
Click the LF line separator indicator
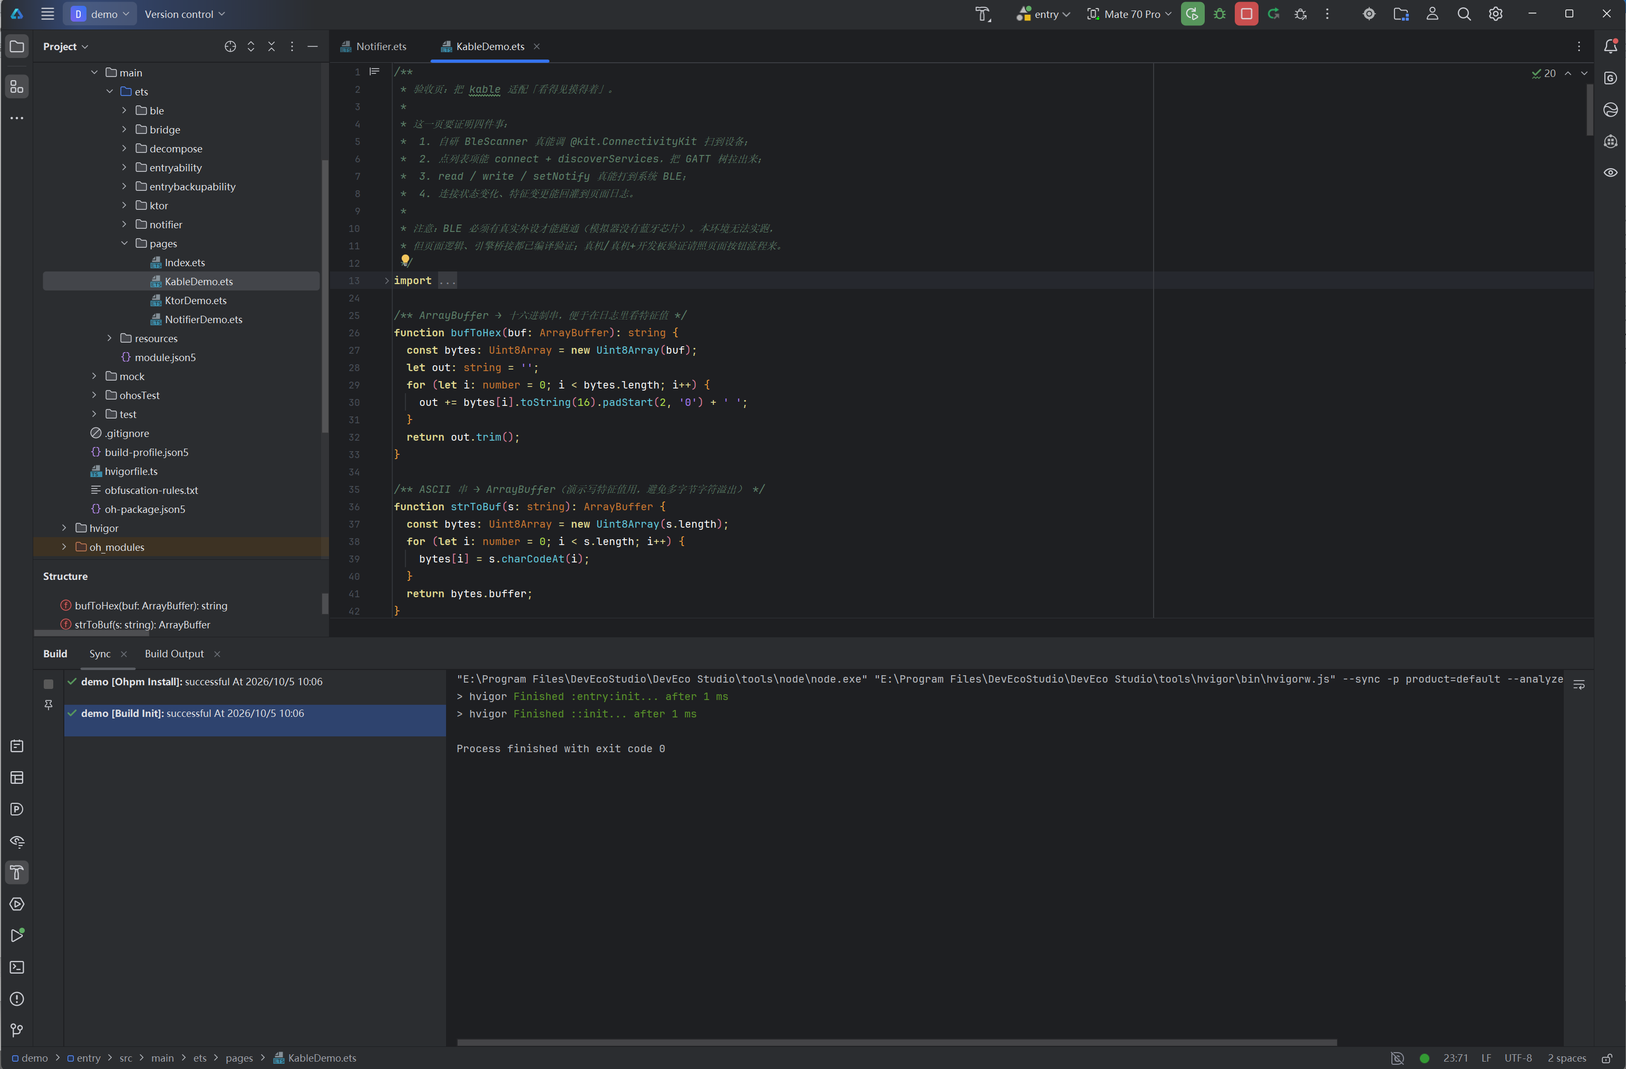pos(1486,1057)
